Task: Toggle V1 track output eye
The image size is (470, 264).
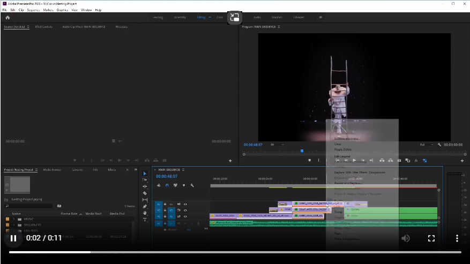Action: [185, 216]
